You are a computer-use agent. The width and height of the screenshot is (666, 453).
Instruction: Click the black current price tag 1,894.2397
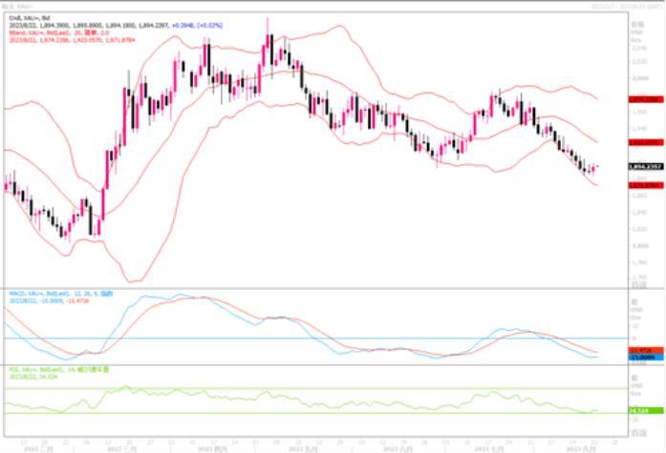(x=642, y=167)
